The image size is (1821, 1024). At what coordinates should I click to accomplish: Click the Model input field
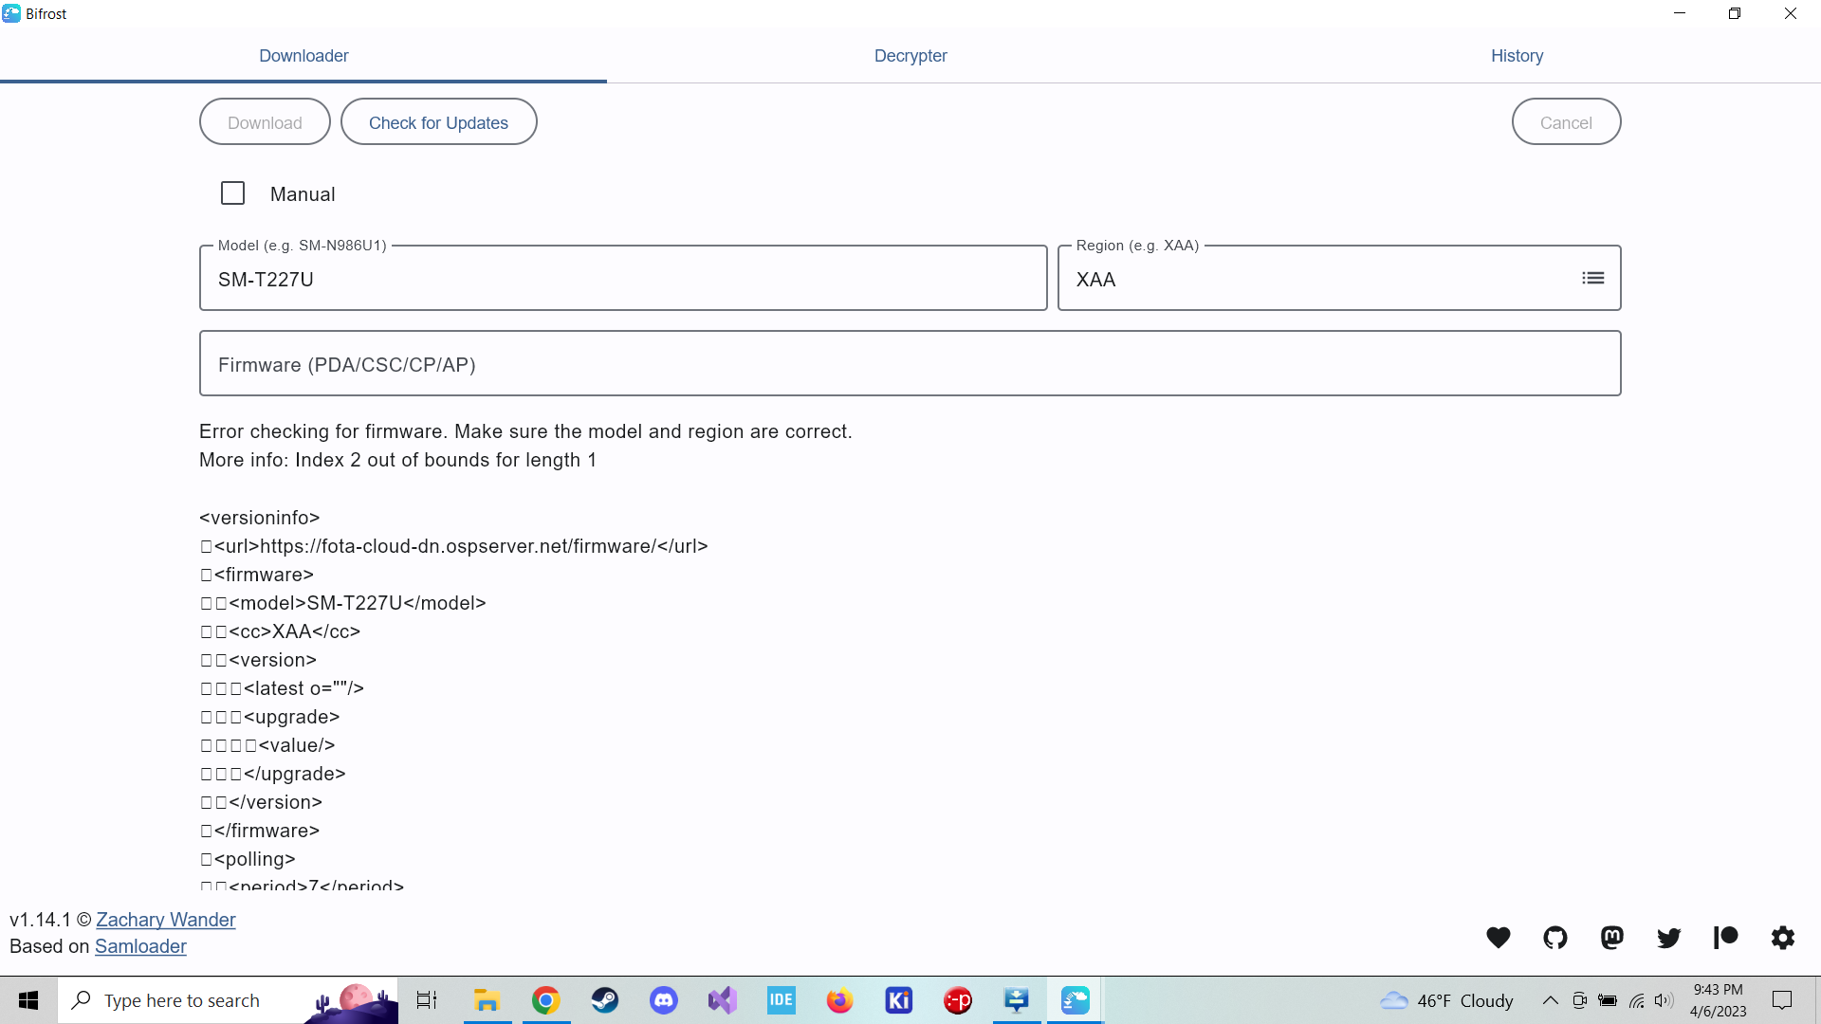(623, 280)
